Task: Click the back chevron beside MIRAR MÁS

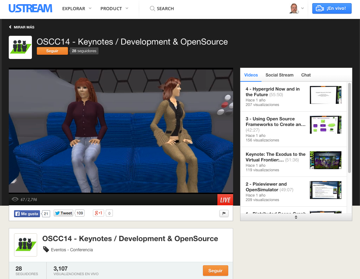Action: (x=10, y=27)
